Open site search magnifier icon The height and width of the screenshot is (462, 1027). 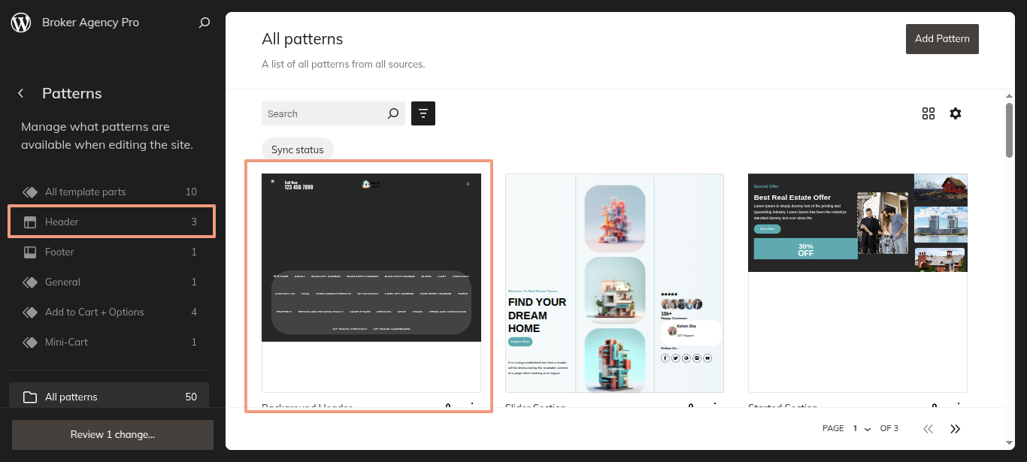[204, 23]
